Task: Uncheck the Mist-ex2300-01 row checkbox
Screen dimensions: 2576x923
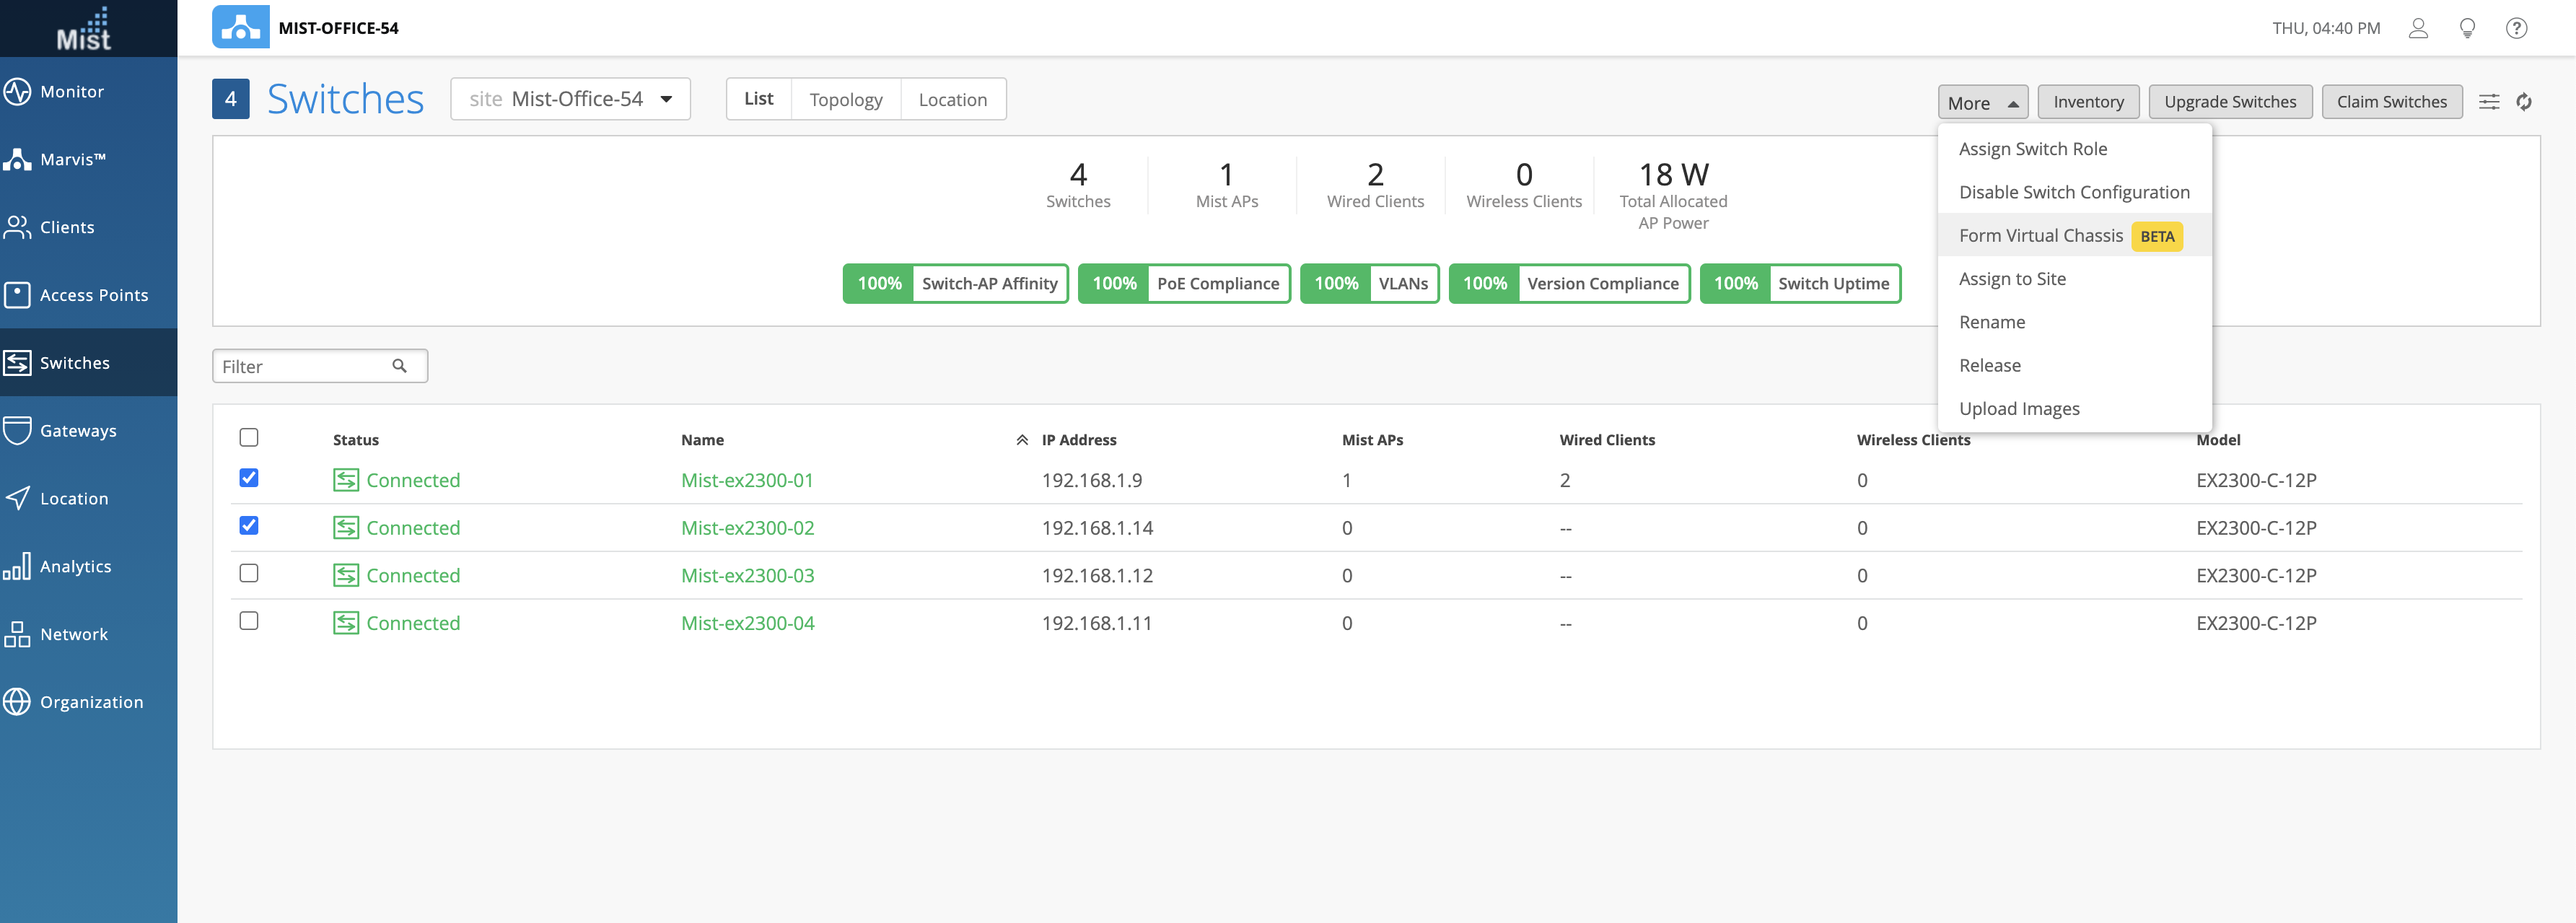Action: (249, 478)
